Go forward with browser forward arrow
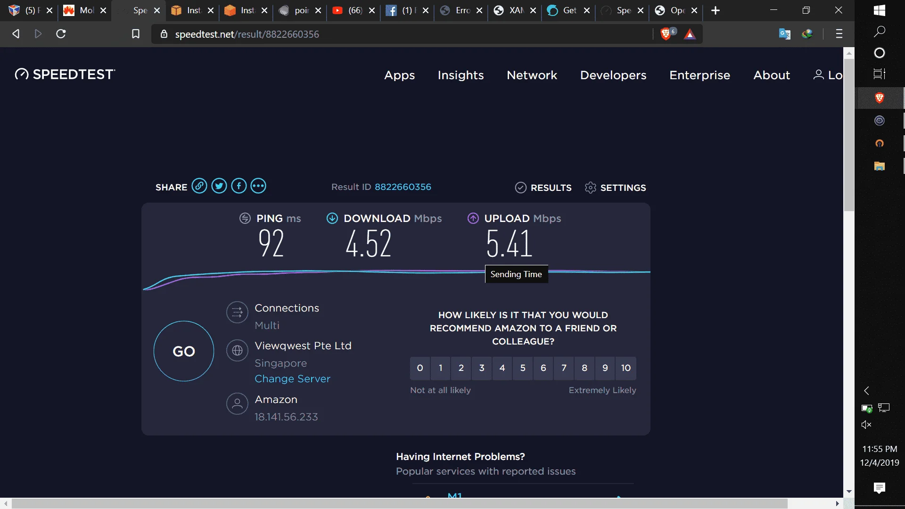Image resolution: width=905 pixels, height=509 pixels. pyautogui.click(x=38, y=34)
